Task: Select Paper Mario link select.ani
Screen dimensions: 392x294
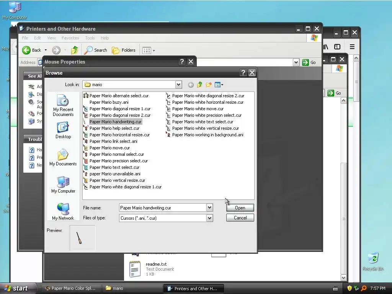Action: (110, 141)
